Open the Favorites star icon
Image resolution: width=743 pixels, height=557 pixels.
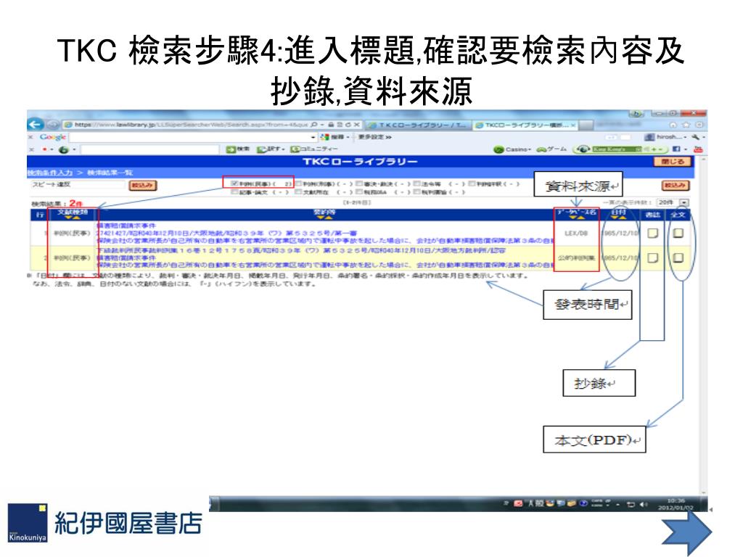click(686, 125)
